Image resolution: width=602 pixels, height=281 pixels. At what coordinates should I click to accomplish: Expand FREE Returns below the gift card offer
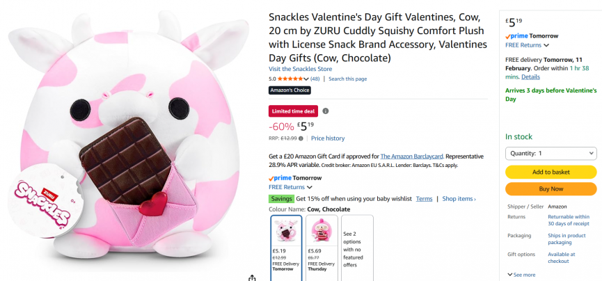(x=290, y=187)
